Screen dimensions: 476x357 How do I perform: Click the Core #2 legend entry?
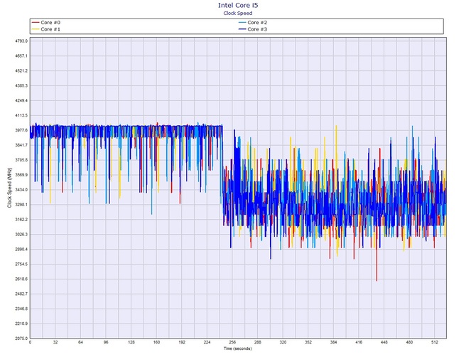pos(253,23)
